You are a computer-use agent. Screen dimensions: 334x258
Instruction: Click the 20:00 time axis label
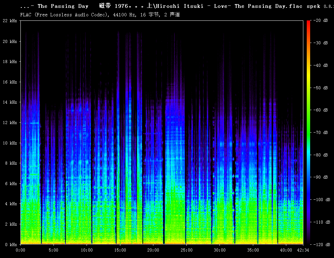[x=153, y=250]
